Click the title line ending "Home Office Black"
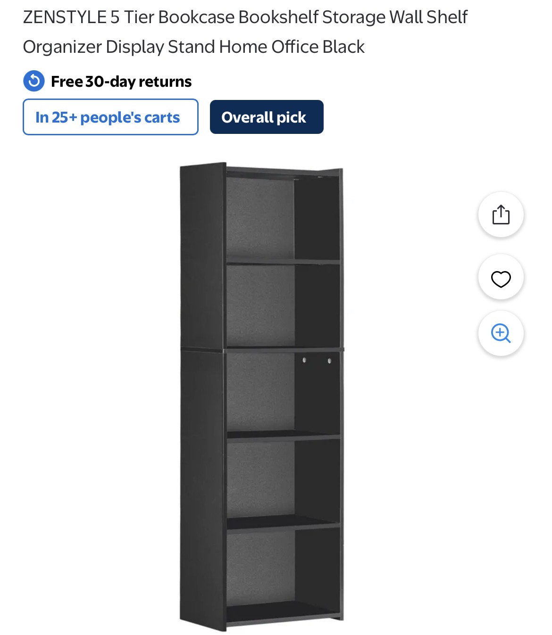The height and width of the screenshot is (635, 552). tap(193, 47)
